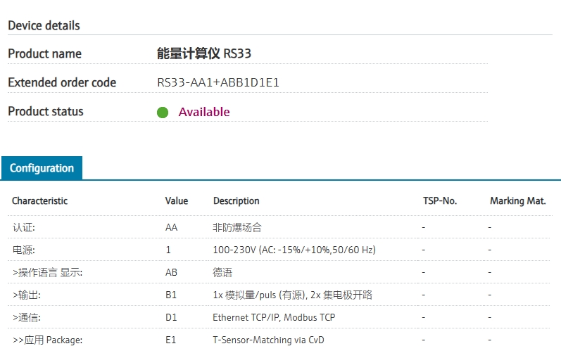This screenshot has width=561, height=358.
Task: Expand the 输出 characteristic row
Action: coord(27,295)
